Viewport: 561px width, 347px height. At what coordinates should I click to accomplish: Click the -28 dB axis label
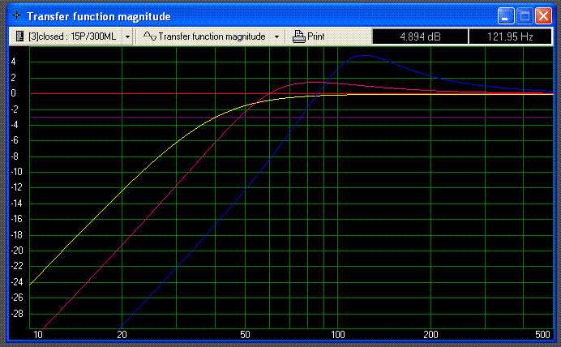click(x=17, y=314)
